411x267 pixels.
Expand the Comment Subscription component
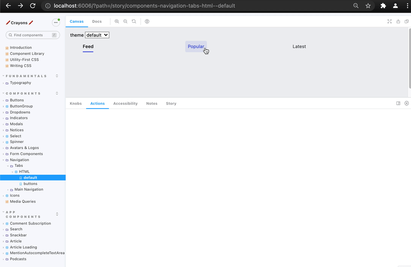30,223
